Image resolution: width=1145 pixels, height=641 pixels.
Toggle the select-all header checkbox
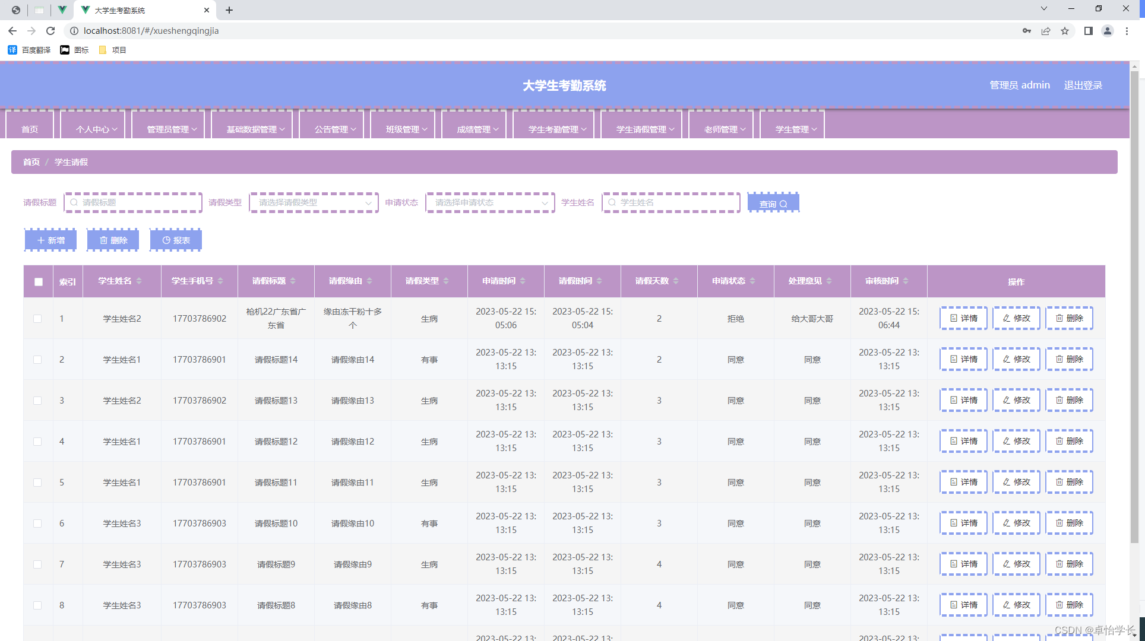(x=39, y=282)
